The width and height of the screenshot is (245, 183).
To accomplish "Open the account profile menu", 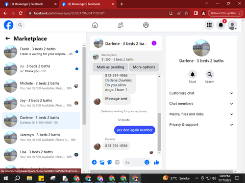I will (x=232, y=25).
